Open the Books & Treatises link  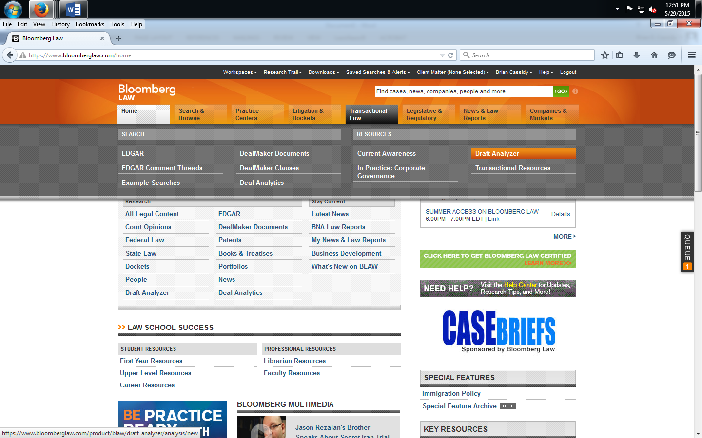pos(245,253)
